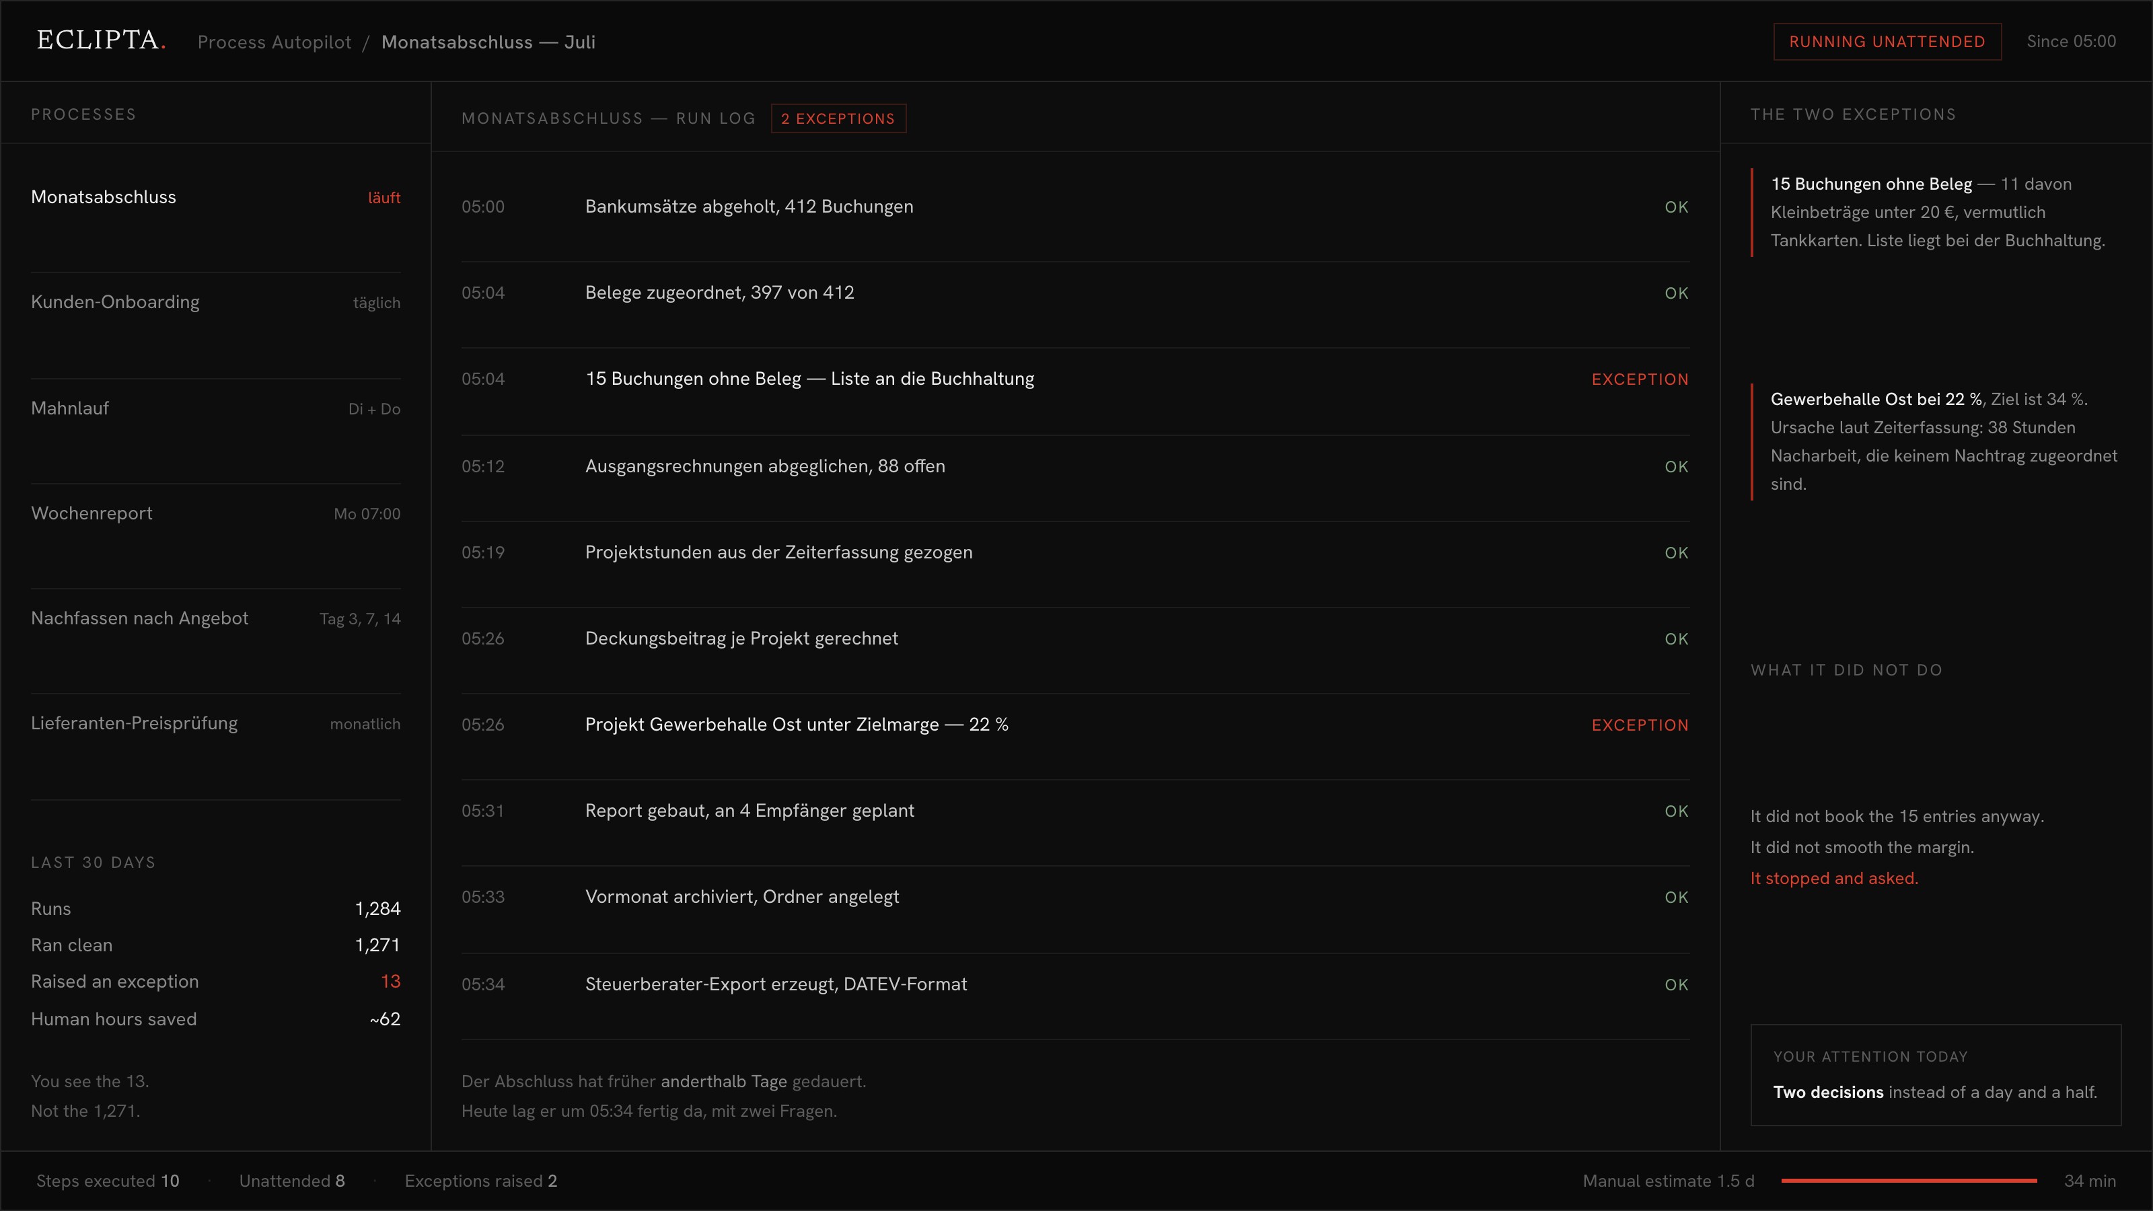
Task: Click It did not smooth the margin
Action: click(1862, 848)
